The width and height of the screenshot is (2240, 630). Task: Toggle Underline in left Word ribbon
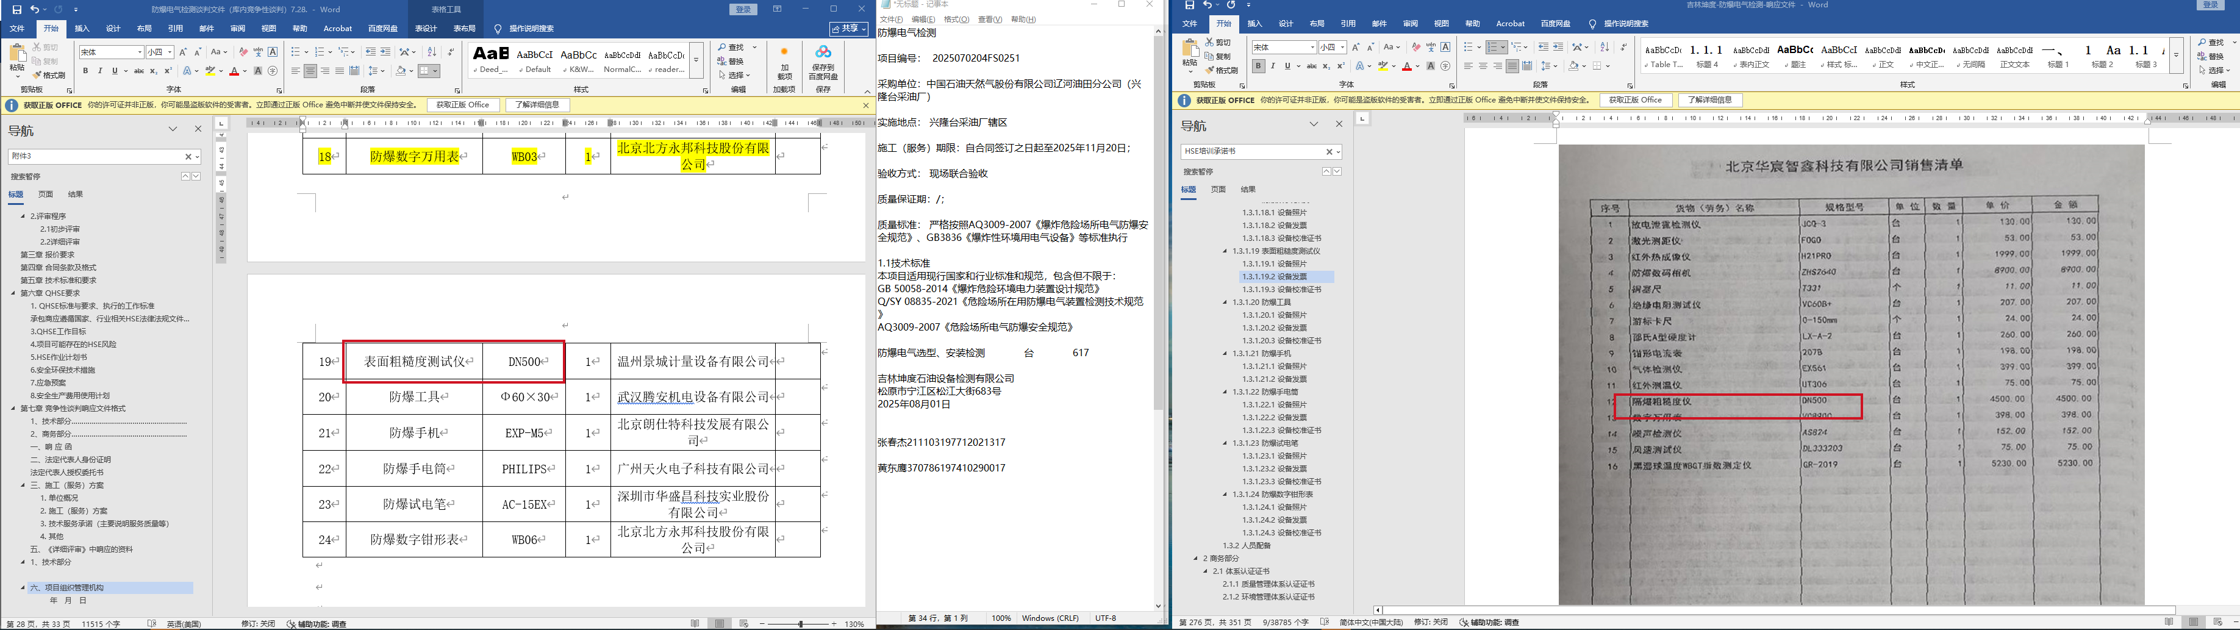tap(114, 71)
